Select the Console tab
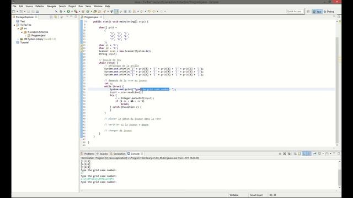Image resolution: width=353 pixels, height=198 pixels. [135, 154]
